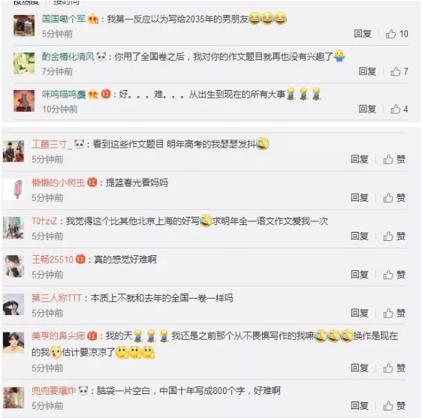Reply to 酌金樽化清风's comment
This screenshot has width=422, height=418.
coord(367,71)
